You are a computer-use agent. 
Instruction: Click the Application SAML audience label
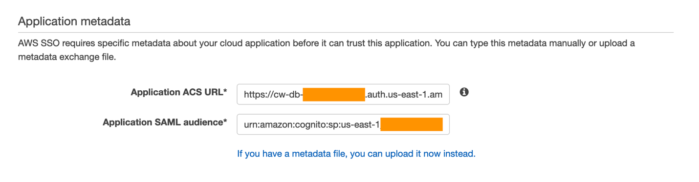click(165, 122)
